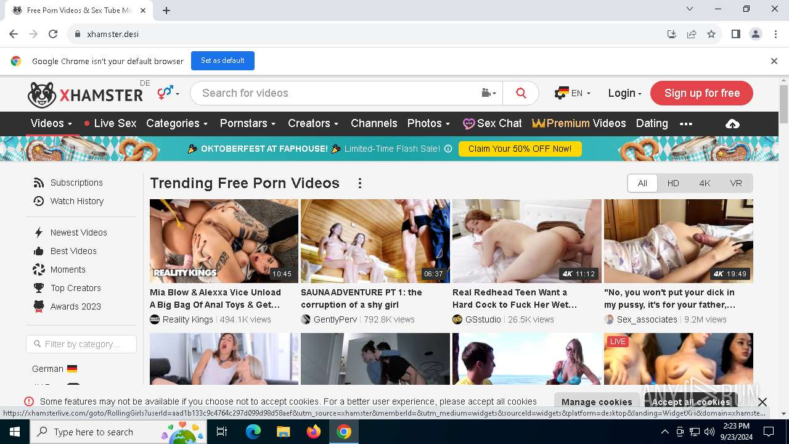
Task: Open the Windows Start menu
Action: [15, 432]
